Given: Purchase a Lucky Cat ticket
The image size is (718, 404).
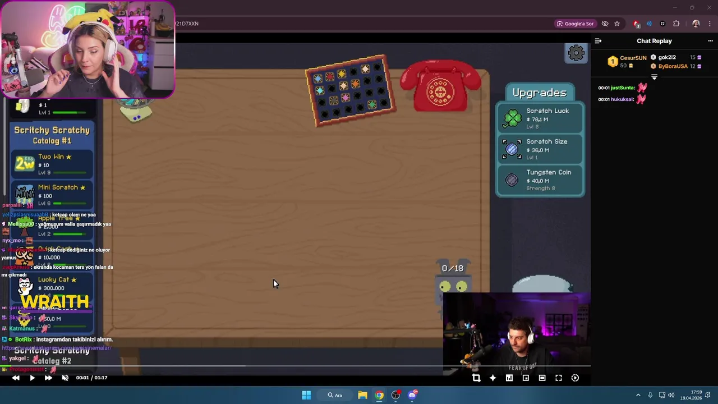Looking at the screenshot, I should [52, 287].
